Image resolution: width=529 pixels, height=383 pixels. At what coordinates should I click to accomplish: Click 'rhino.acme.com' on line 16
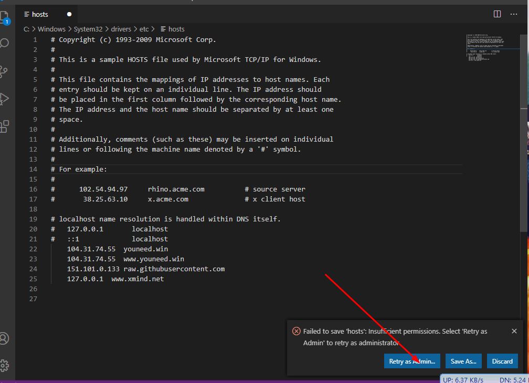coord(176,189)
